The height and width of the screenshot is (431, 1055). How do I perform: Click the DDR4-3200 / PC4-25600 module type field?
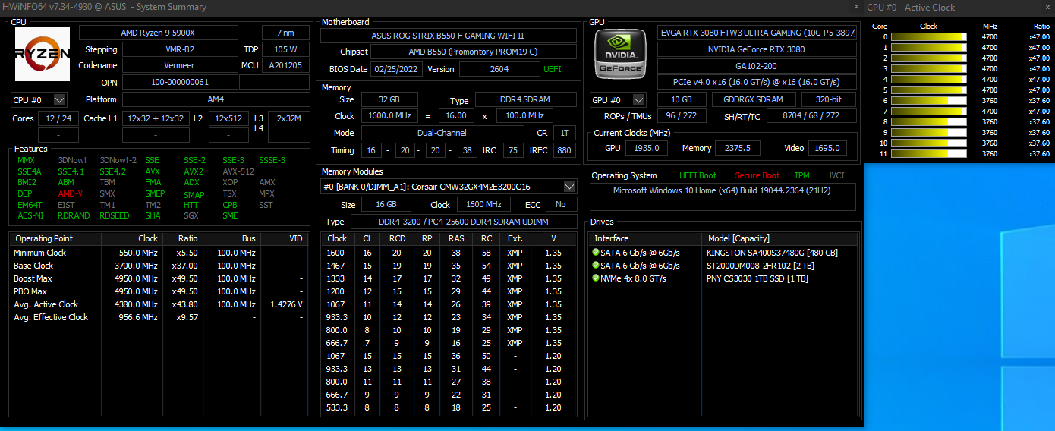point(463,222)
